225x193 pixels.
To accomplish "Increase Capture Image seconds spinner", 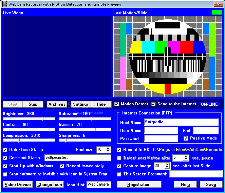I will point(167,165).
